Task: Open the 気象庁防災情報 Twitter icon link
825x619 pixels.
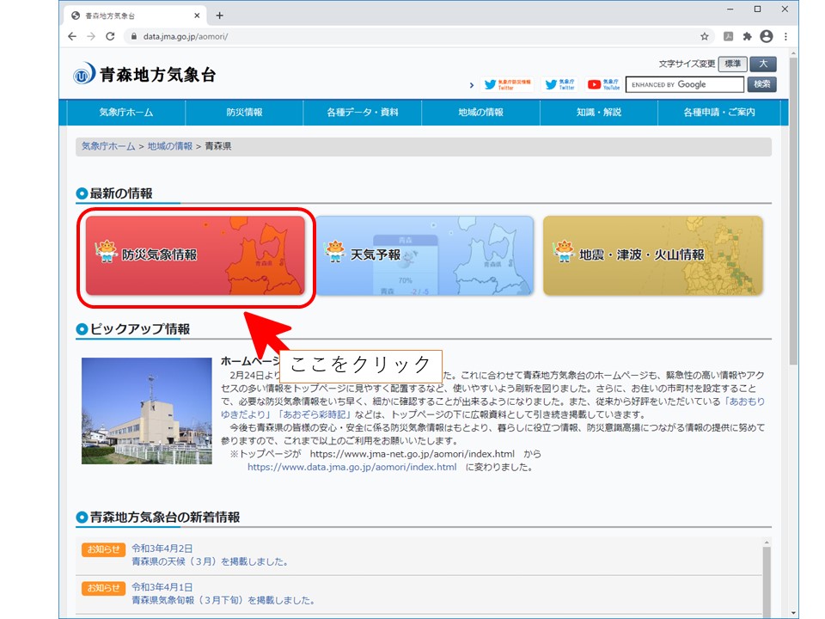Action: (507, 84)
